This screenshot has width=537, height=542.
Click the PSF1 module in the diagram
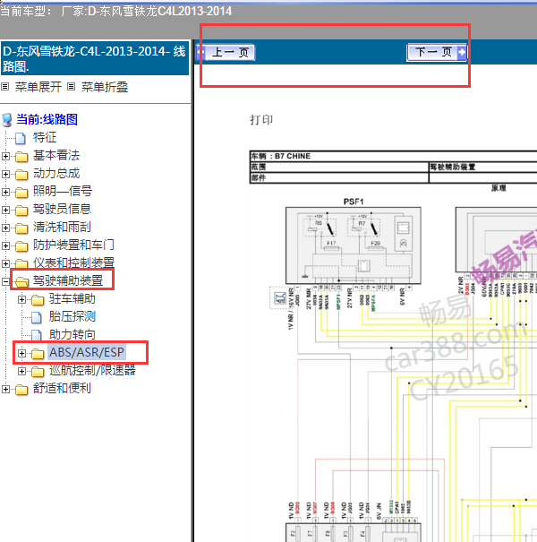[353, 245]
